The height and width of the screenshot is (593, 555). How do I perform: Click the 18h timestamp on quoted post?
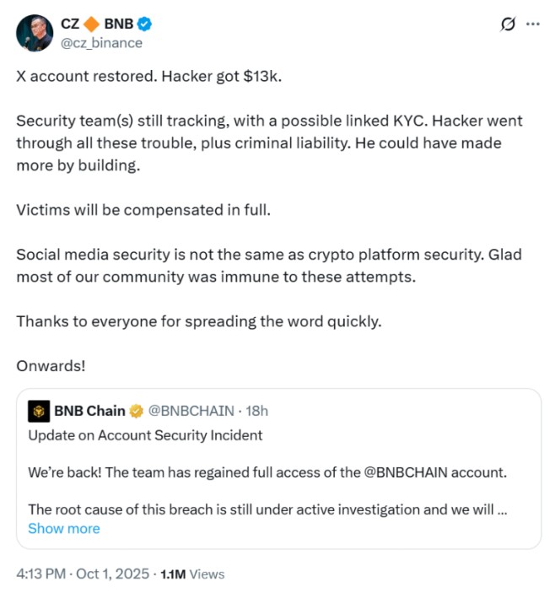(255, 411)
